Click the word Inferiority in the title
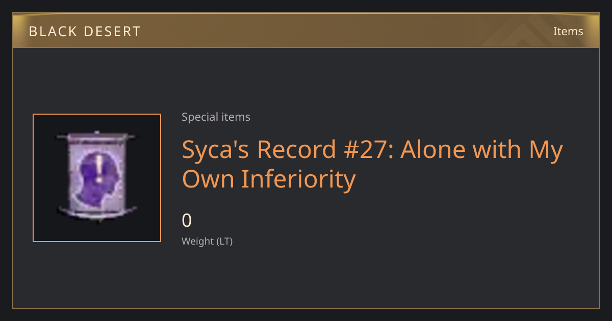The height and width of the screenshot is (321, 612). tap(298, 180)
